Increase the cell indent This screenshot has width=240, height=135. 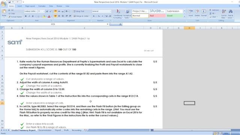pos(70,16)
